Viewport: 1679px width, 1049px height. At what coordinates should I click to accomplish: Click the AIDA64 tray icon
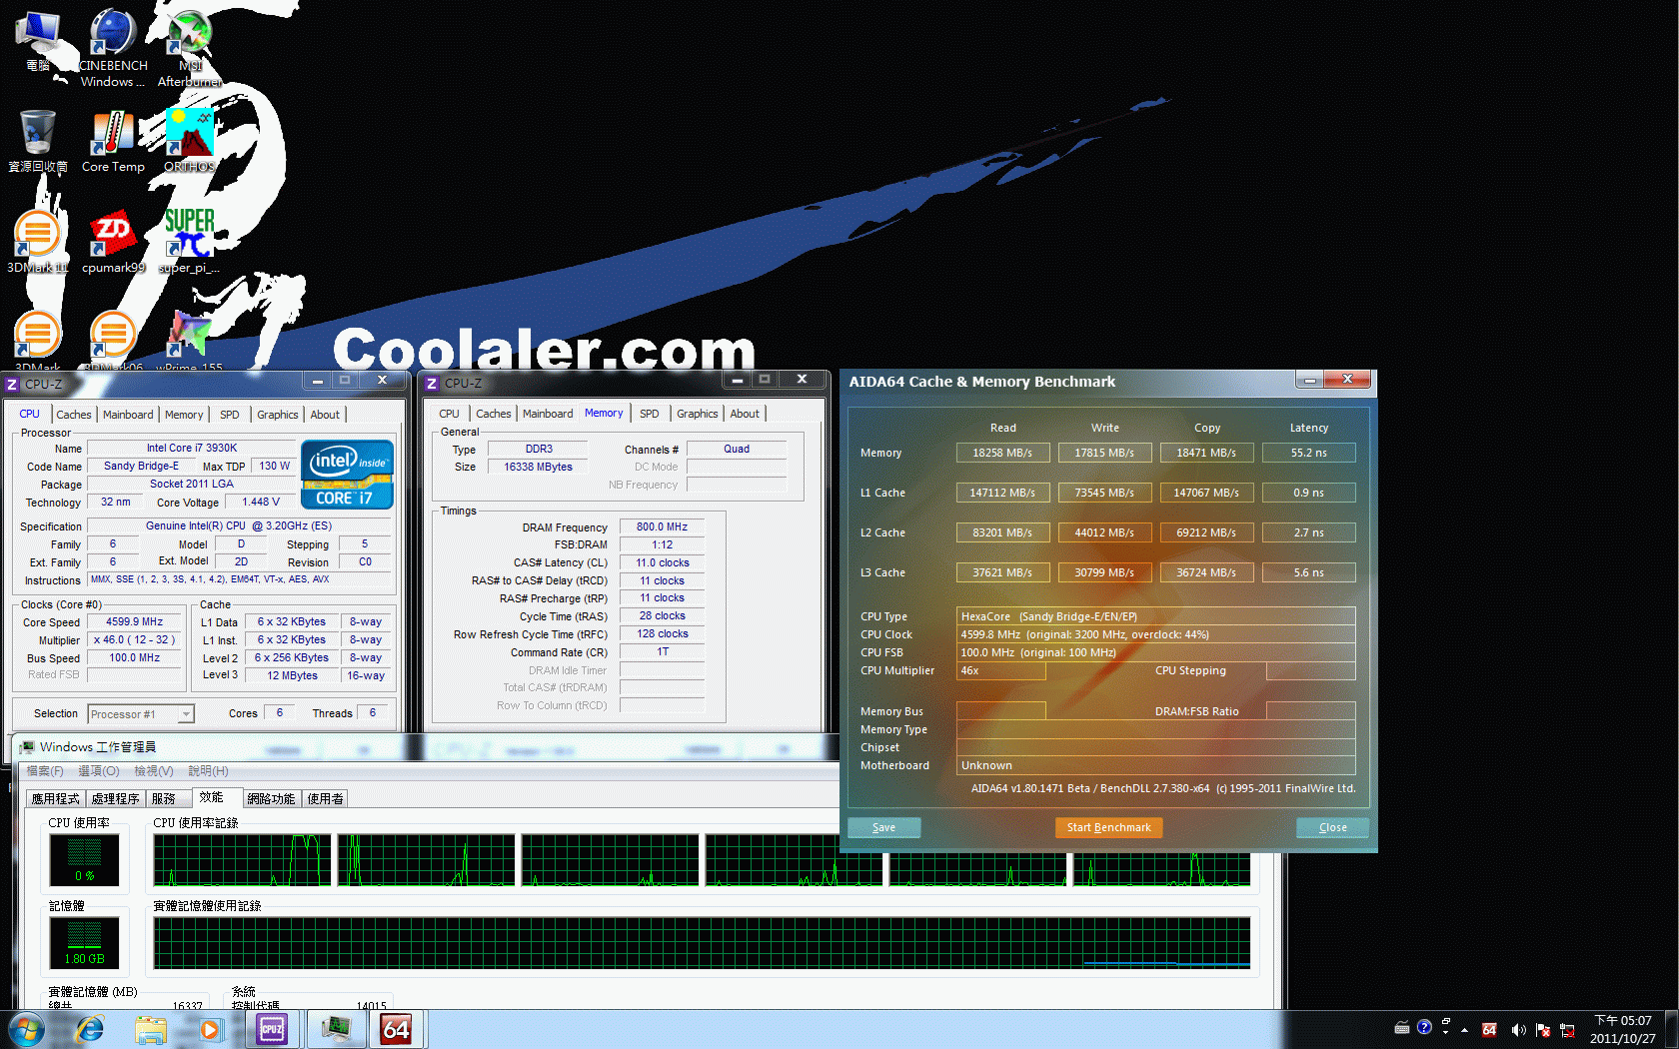click(x=1489, y=1030)
